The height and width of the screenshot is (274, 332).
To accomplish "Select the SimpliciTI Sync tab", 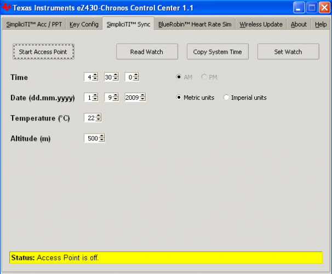I will (128, 24).
